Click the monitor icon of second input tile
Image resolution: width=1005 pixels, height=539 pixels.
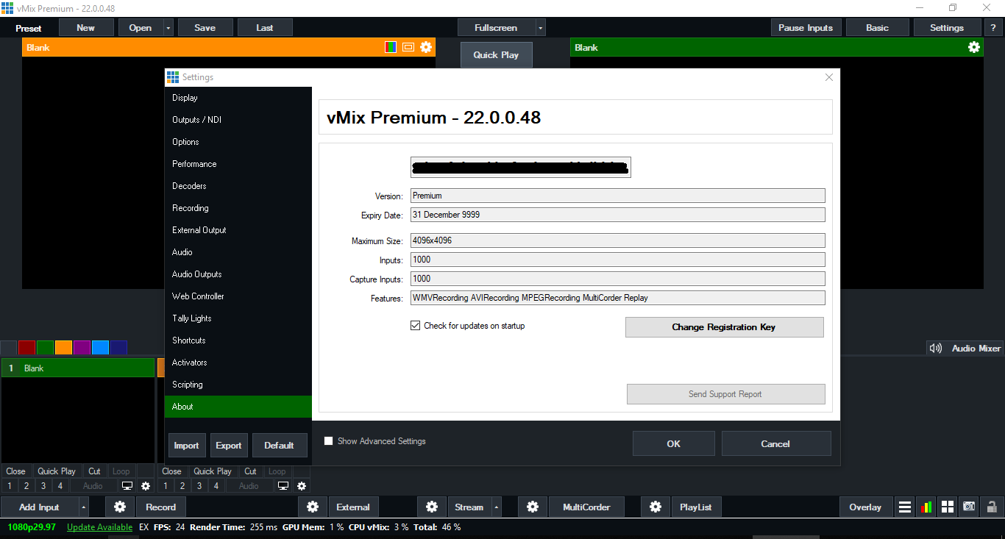[x=283, y=486]
